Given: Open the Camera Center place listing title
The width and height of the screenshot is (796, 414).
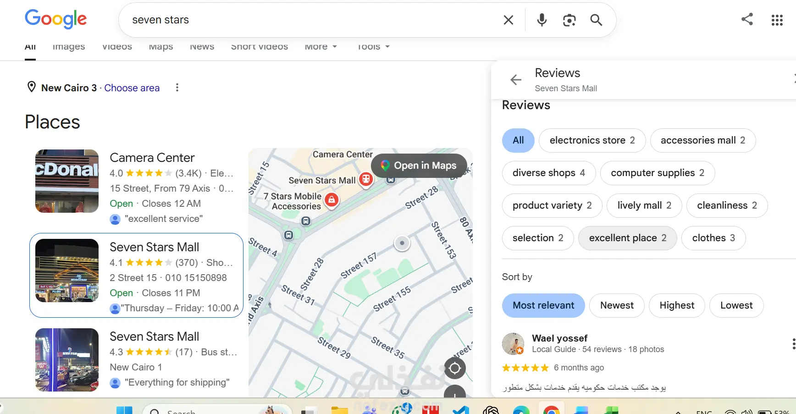Looking at the screenshot, I should [152, 158].
